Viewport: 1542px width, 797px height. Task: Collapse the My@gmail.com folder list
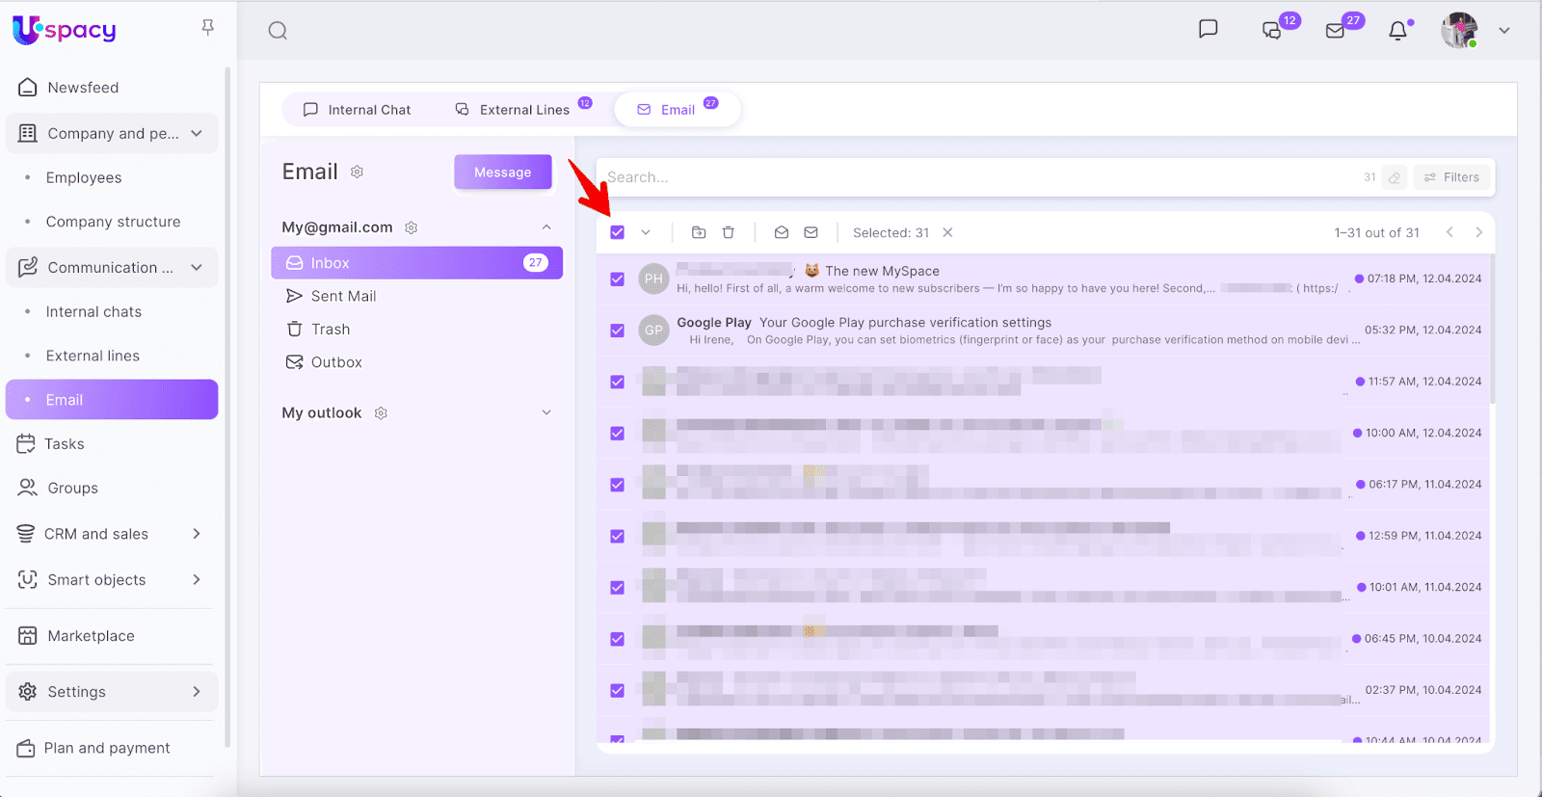(x=546, y=227)
